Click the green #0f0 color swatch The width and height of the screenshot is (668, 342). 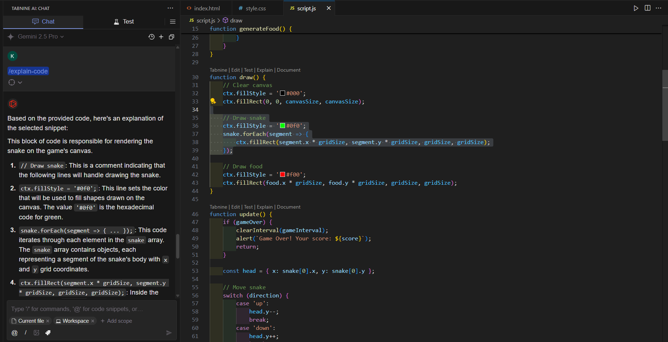283,126
